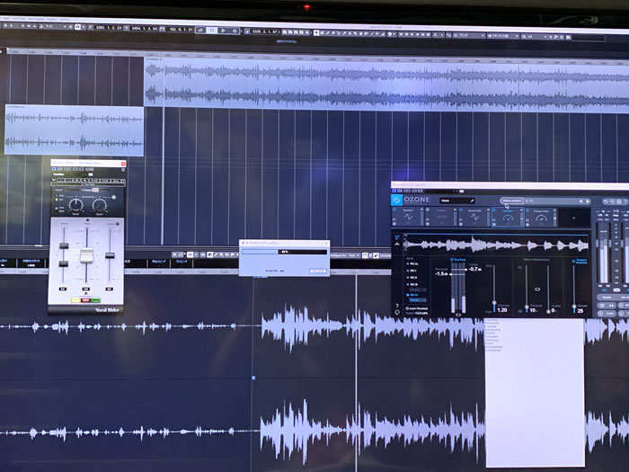Toggle Transient Emphasis in Maximizer

(580, 262)
